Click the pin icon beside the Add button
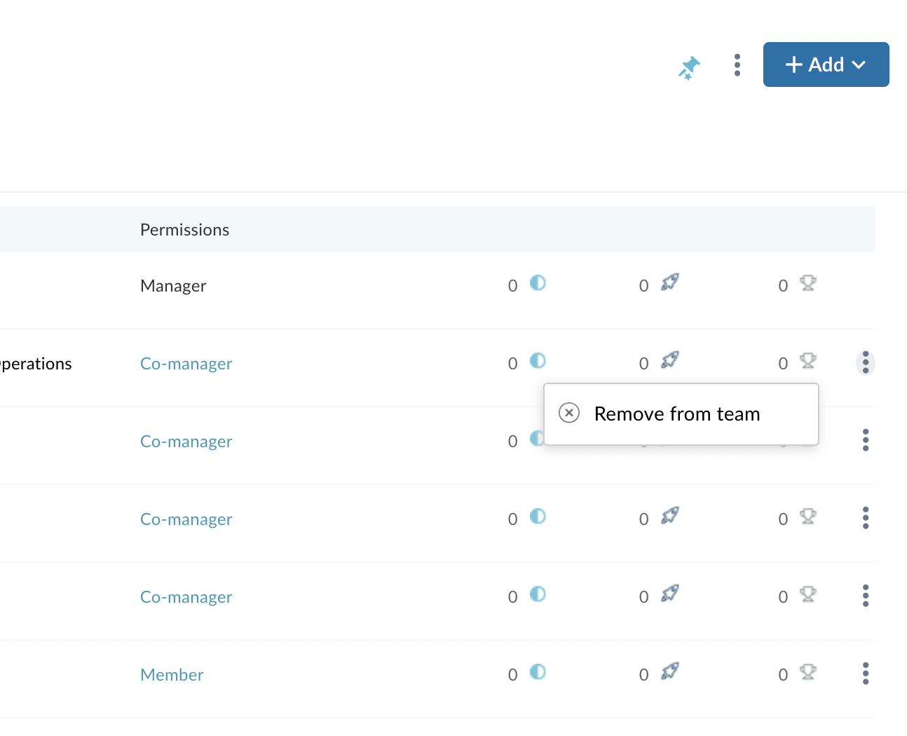The width and height of the screenshot is (907, 736). click(689, 68)
